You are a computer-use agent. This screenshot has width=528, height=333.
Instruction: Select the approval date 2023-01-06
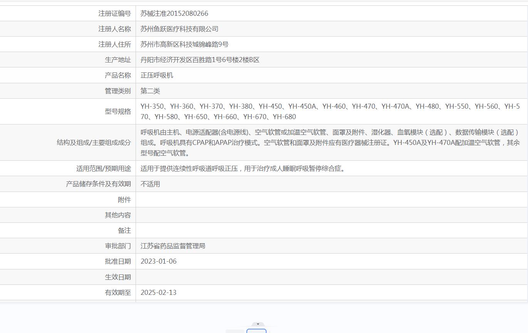[159, 261]
